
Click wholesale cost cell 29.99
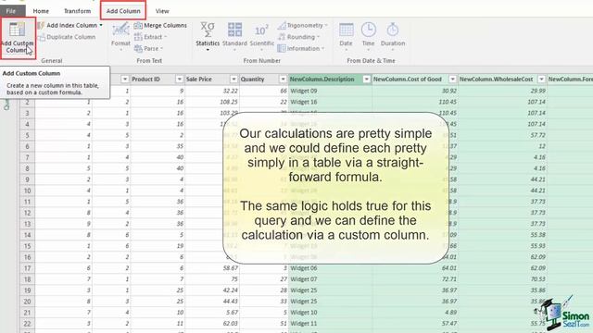pos(502,91)
